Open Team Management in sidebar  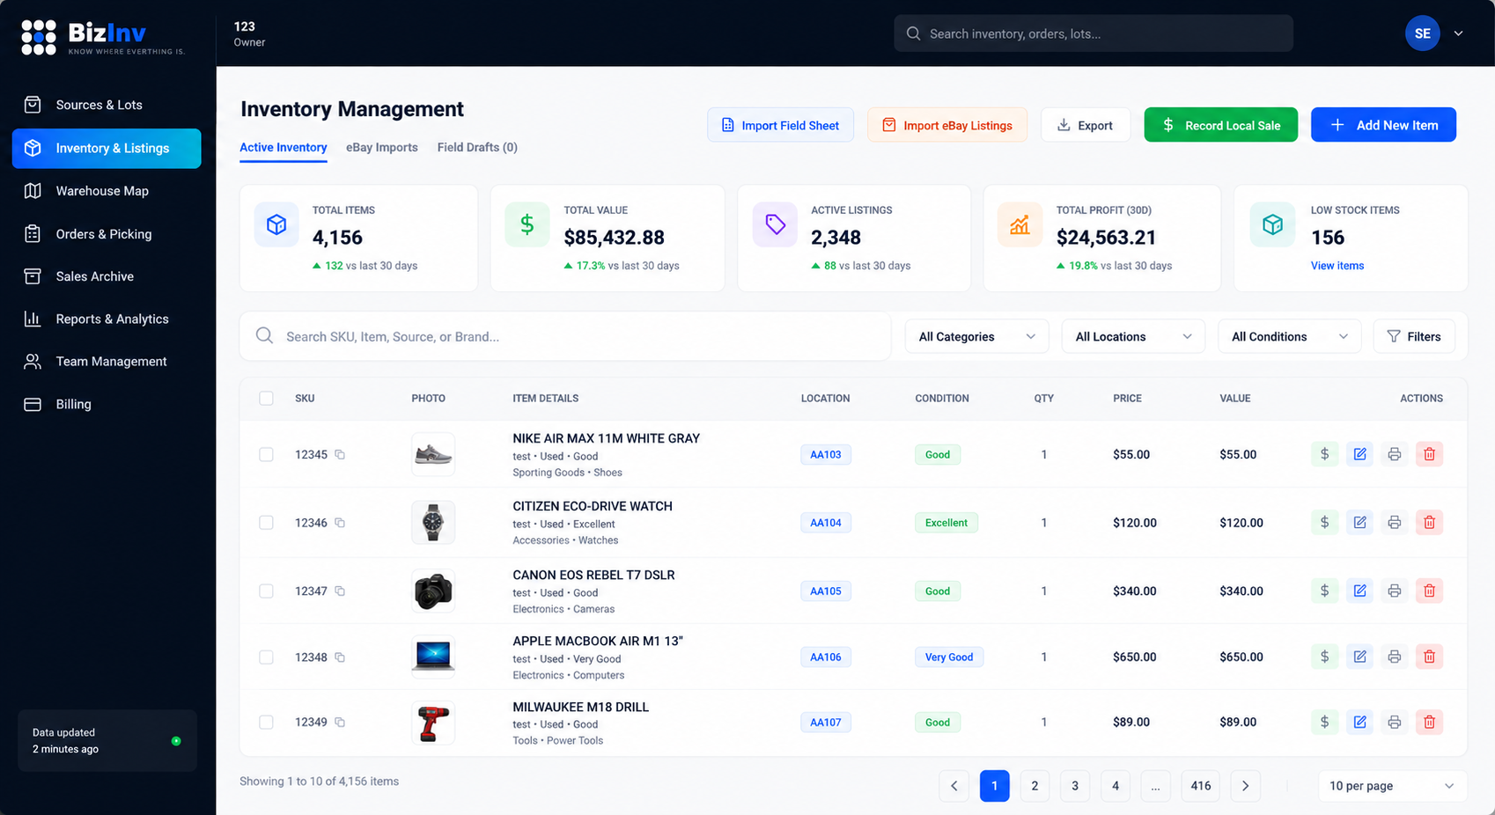[x=107, y=362]
